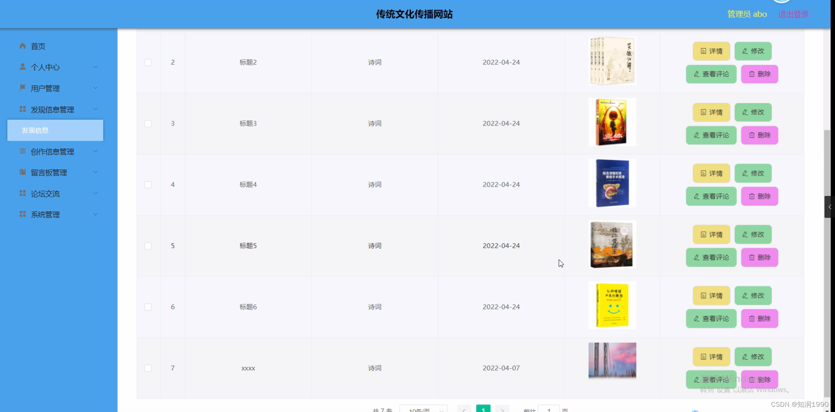The height and width of the screenshot is (412, 835).
Task: Click the home icon beside 首页
Action: pos(21,46)
